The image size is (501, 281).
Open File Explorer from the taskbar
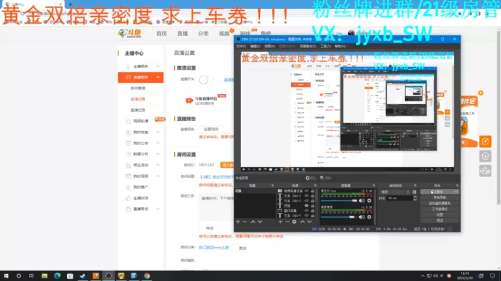44,276
